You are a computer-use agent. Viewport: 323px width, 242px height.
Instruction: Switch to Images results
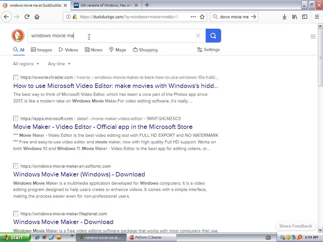tap(41, 50)
